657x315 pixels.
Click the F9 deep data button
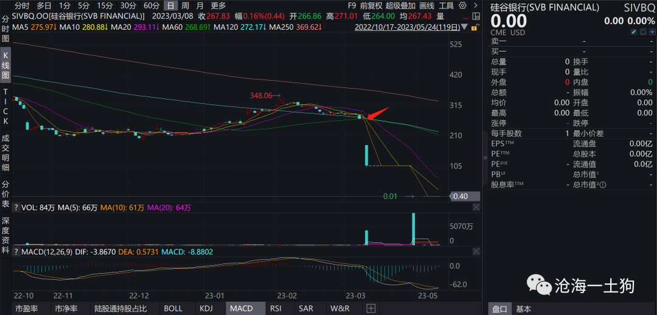(352, 5)
